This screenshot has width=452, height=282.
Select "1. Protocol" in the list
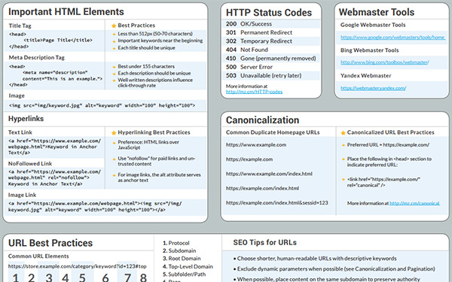[x=176, y=243]
